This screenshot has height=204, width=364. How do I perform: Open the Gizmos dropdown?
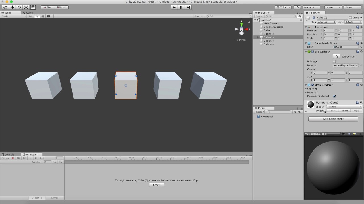tap(199, 16)
